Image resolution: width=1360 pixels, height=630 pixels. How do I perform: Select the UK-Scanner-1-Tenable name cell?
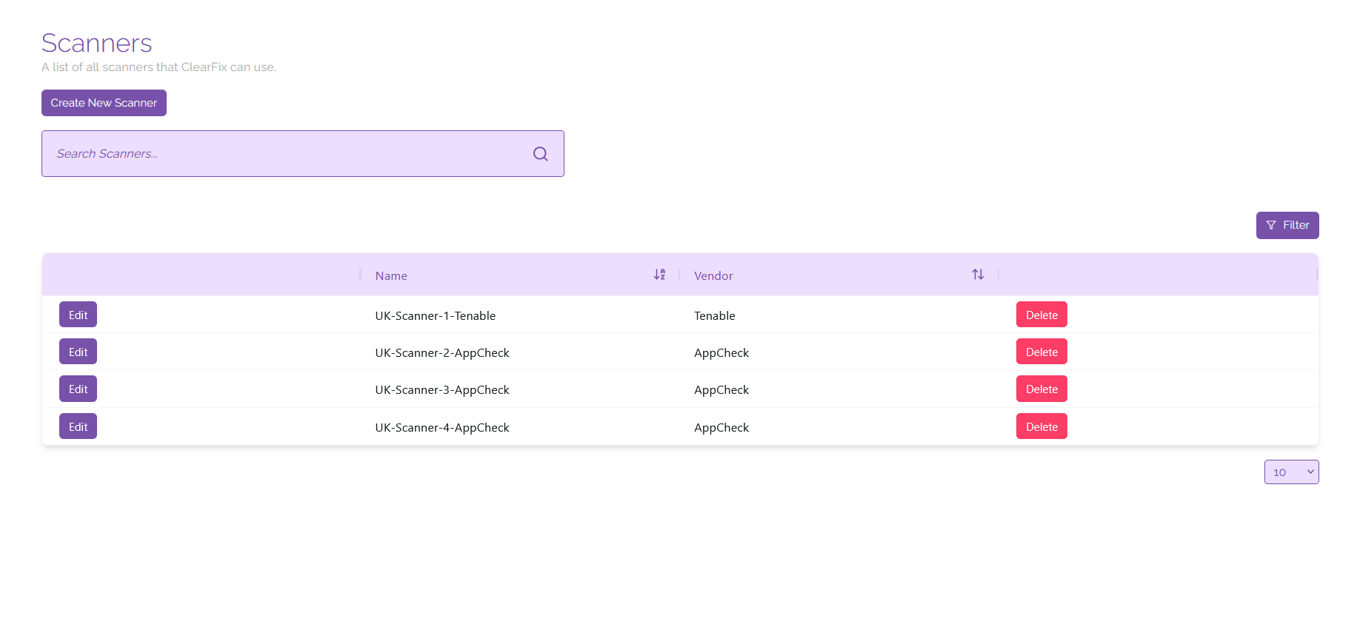pyautogui.click(x=435, y=315)
